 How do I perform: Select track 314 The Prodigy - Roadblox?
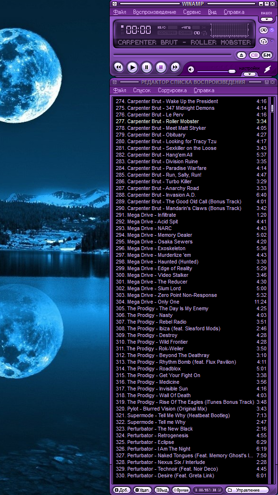pos(191,369)
